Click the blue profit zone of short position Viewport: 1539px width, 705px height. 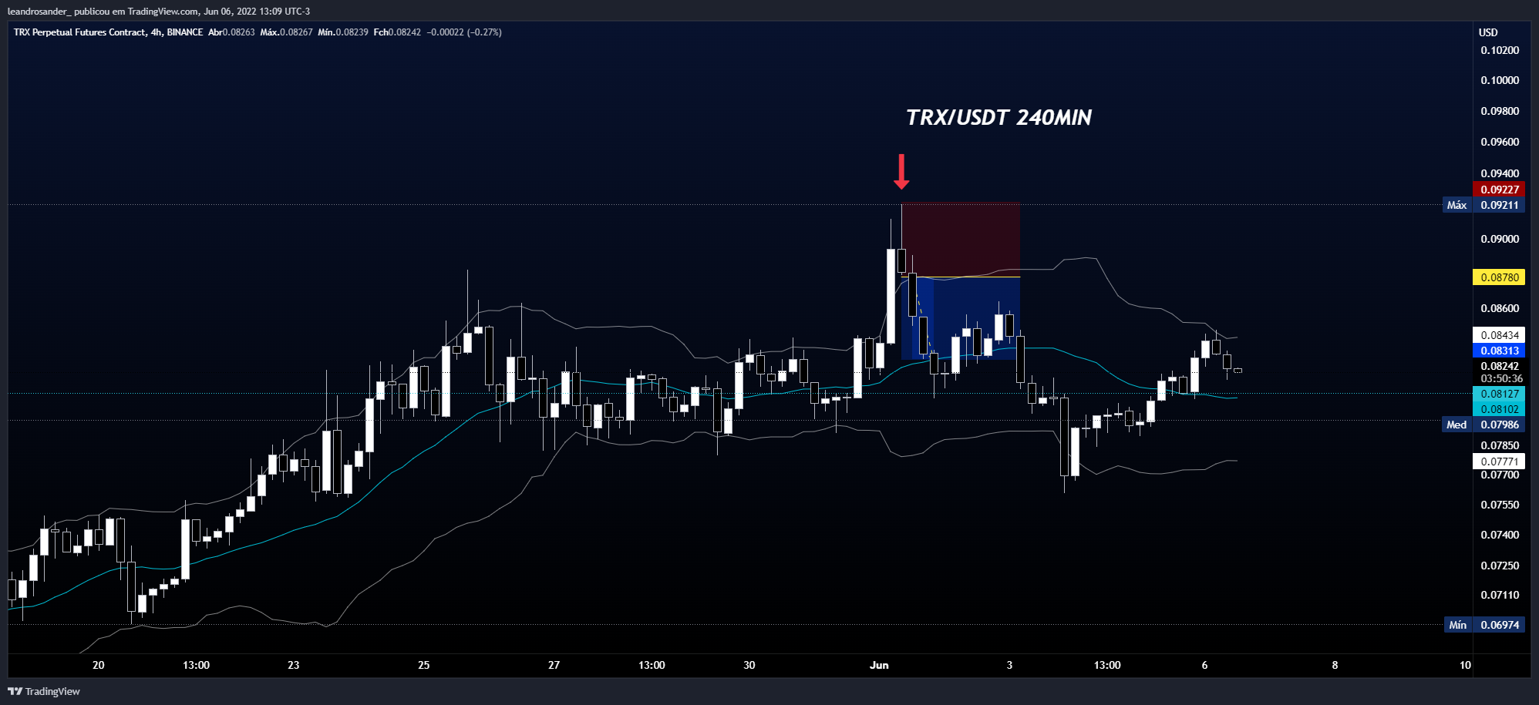pos(961,317)
